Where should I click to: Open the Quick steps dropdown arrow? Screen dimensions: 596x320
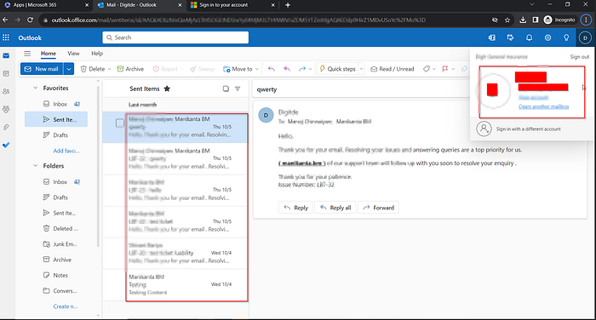(x=362, y=69)
